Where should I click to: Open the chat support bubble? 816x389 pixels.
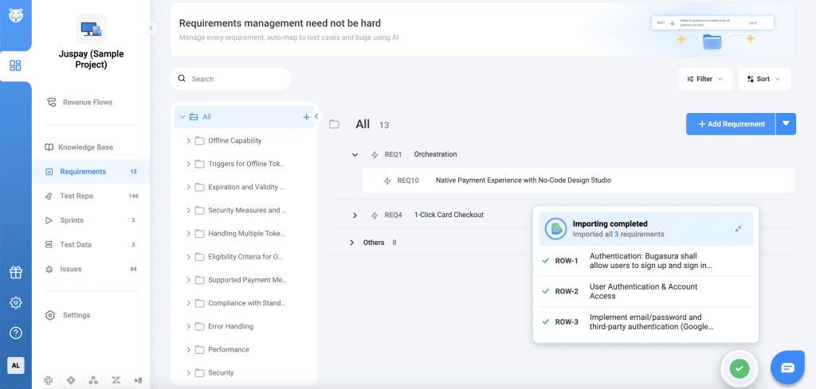coord(787,368)
